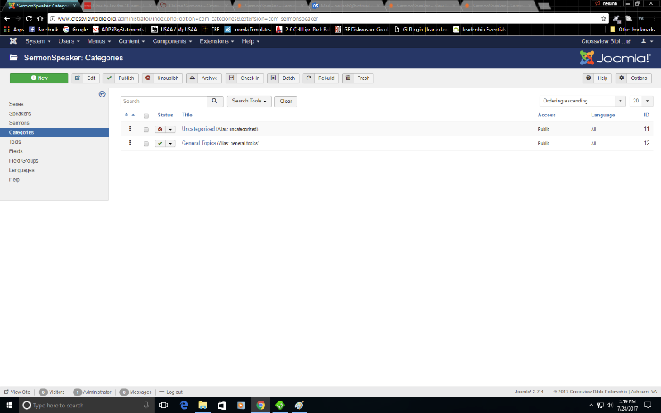Screen dimensions: 661x413
Task: Open the user account icon menu
Action: pos(647,41)
